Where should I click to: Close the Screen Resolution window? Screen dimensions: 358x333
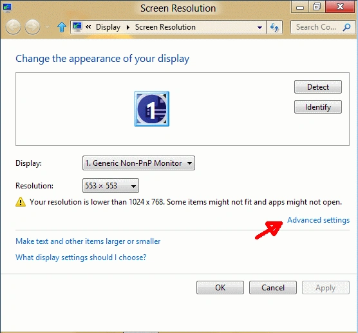pyautogui.click(x=340, y=7)
